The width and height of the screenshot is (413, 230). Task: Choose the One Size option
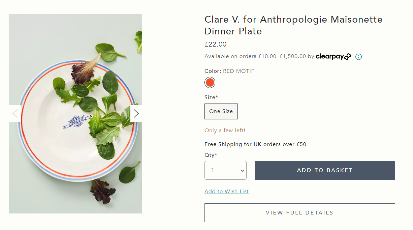pos(221,111)
